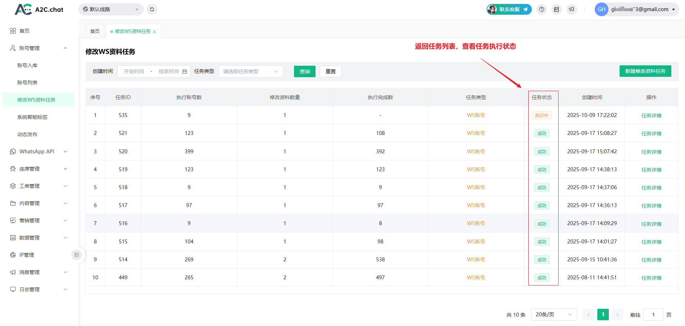The width and height of the screenshot is (685, 326).
Task: Close the 修改WS资料任务 tab
Action: [x=155, y=32]
